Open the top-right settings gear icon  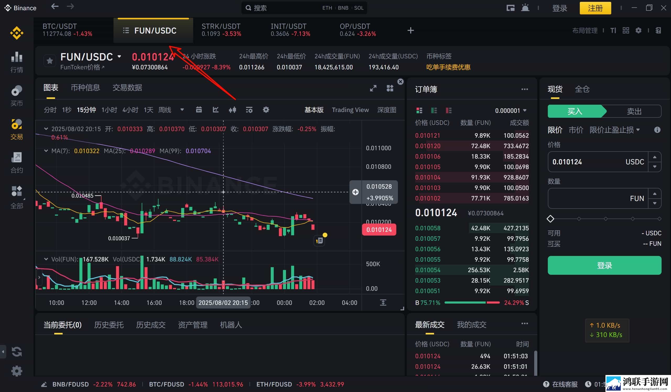(638, 30)
